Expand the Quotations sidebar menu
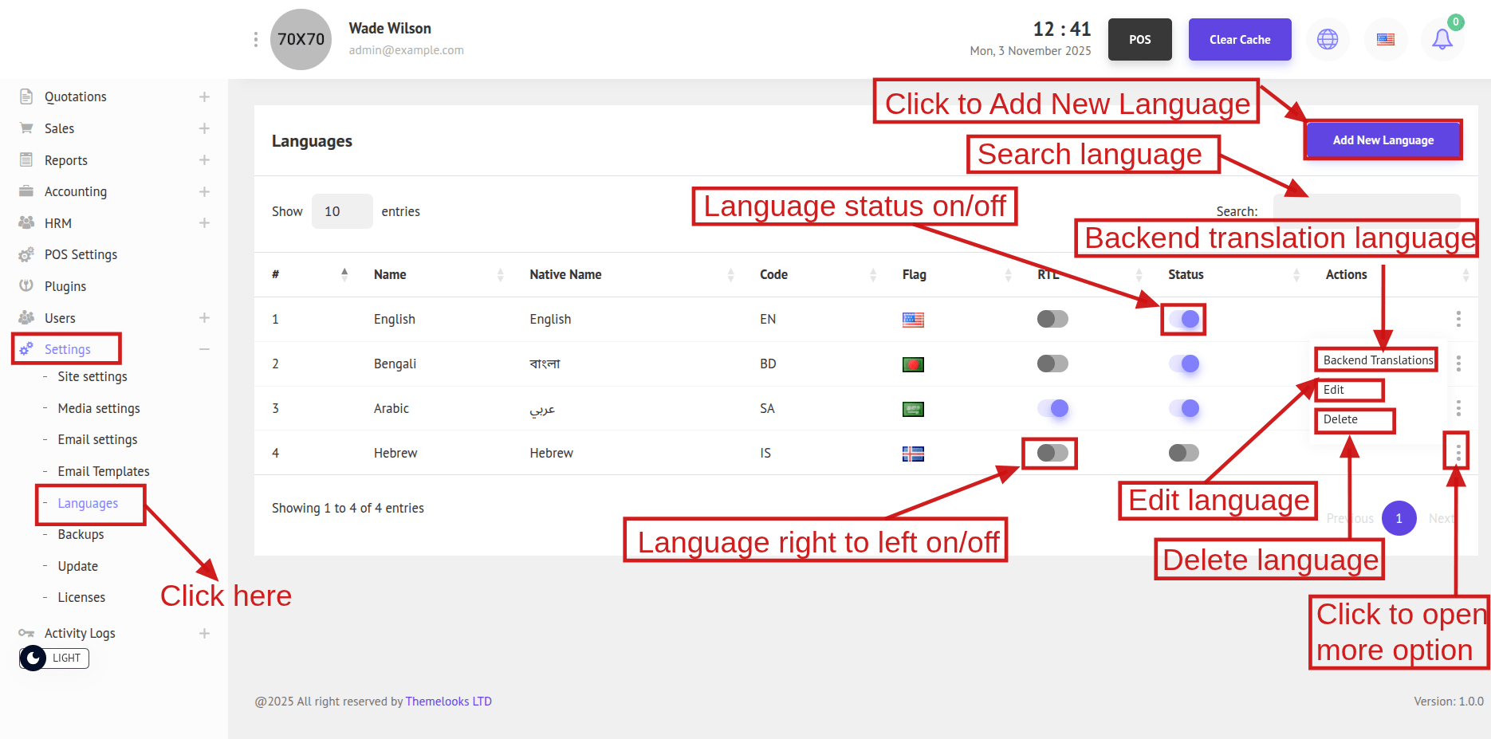 204,96
